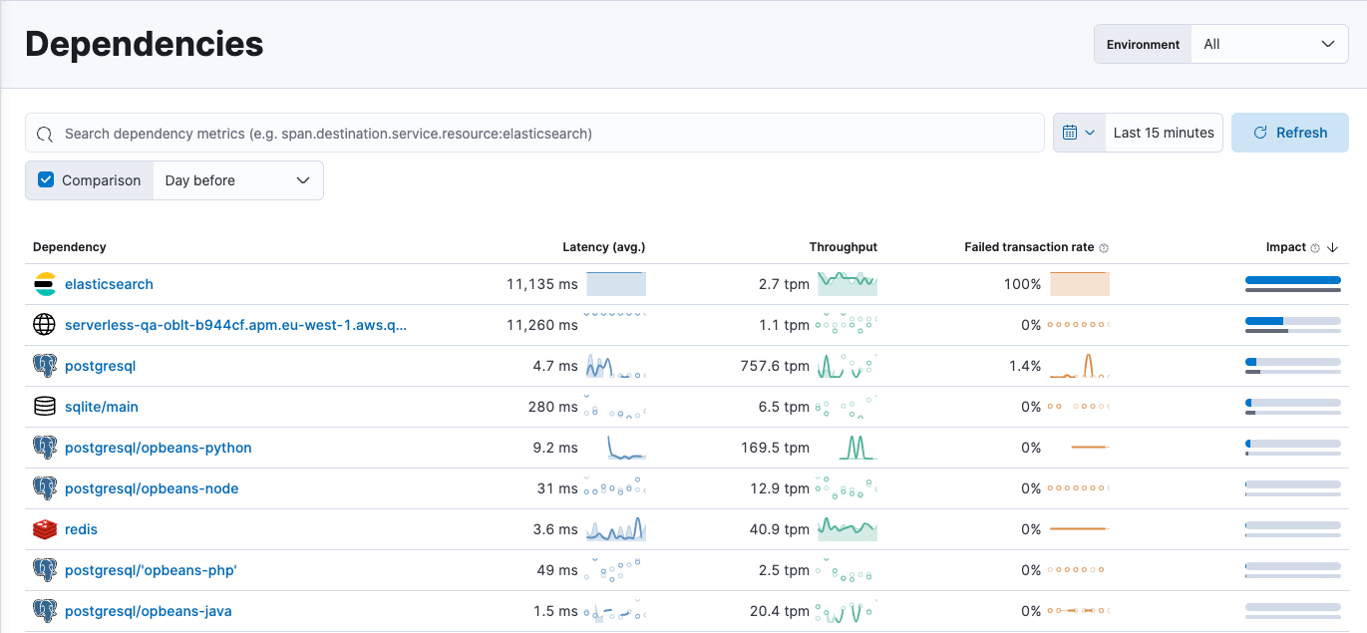The height and width of the screenshot is (633, 1367).
Task: Click the red redis icon
Action: [x=45, y=529]
